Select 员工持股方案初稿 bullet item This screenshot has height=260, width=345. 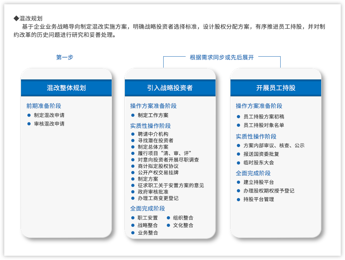(264, 117)
